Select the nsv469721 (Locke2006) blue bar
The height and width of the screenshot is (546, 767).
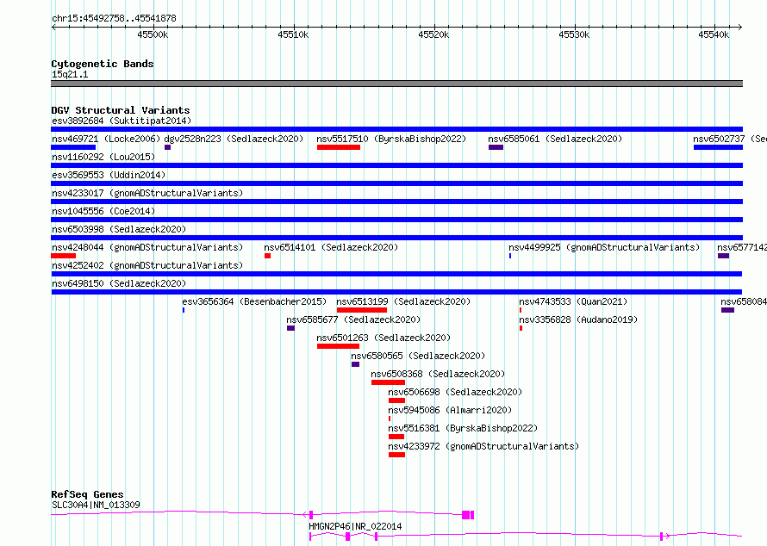tap(73, 147)
